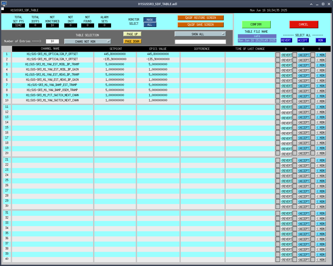The height and width of the screenshot is (266, 333).
Task: Open the SDF RESTORE SCREEN button
Action: click(201, 18)
